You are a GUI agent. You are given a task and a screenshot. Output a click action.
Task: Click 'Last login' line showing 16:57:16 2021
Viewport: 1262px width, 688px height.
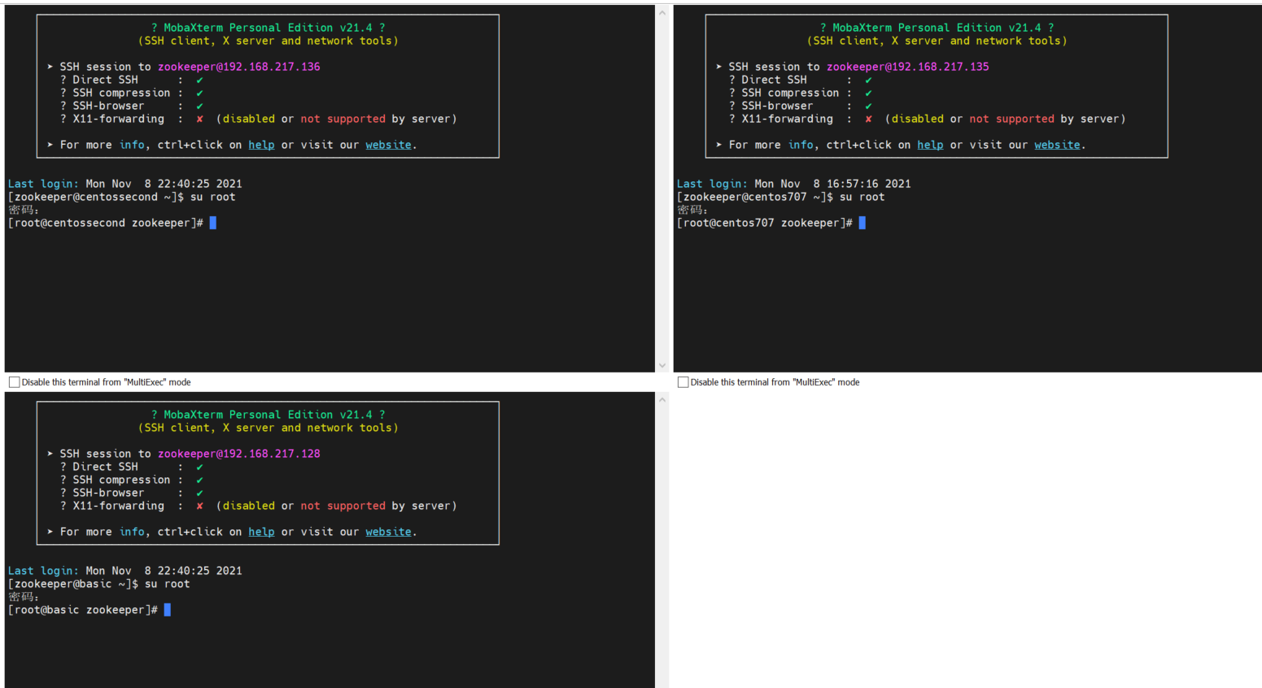click(794, 184)
